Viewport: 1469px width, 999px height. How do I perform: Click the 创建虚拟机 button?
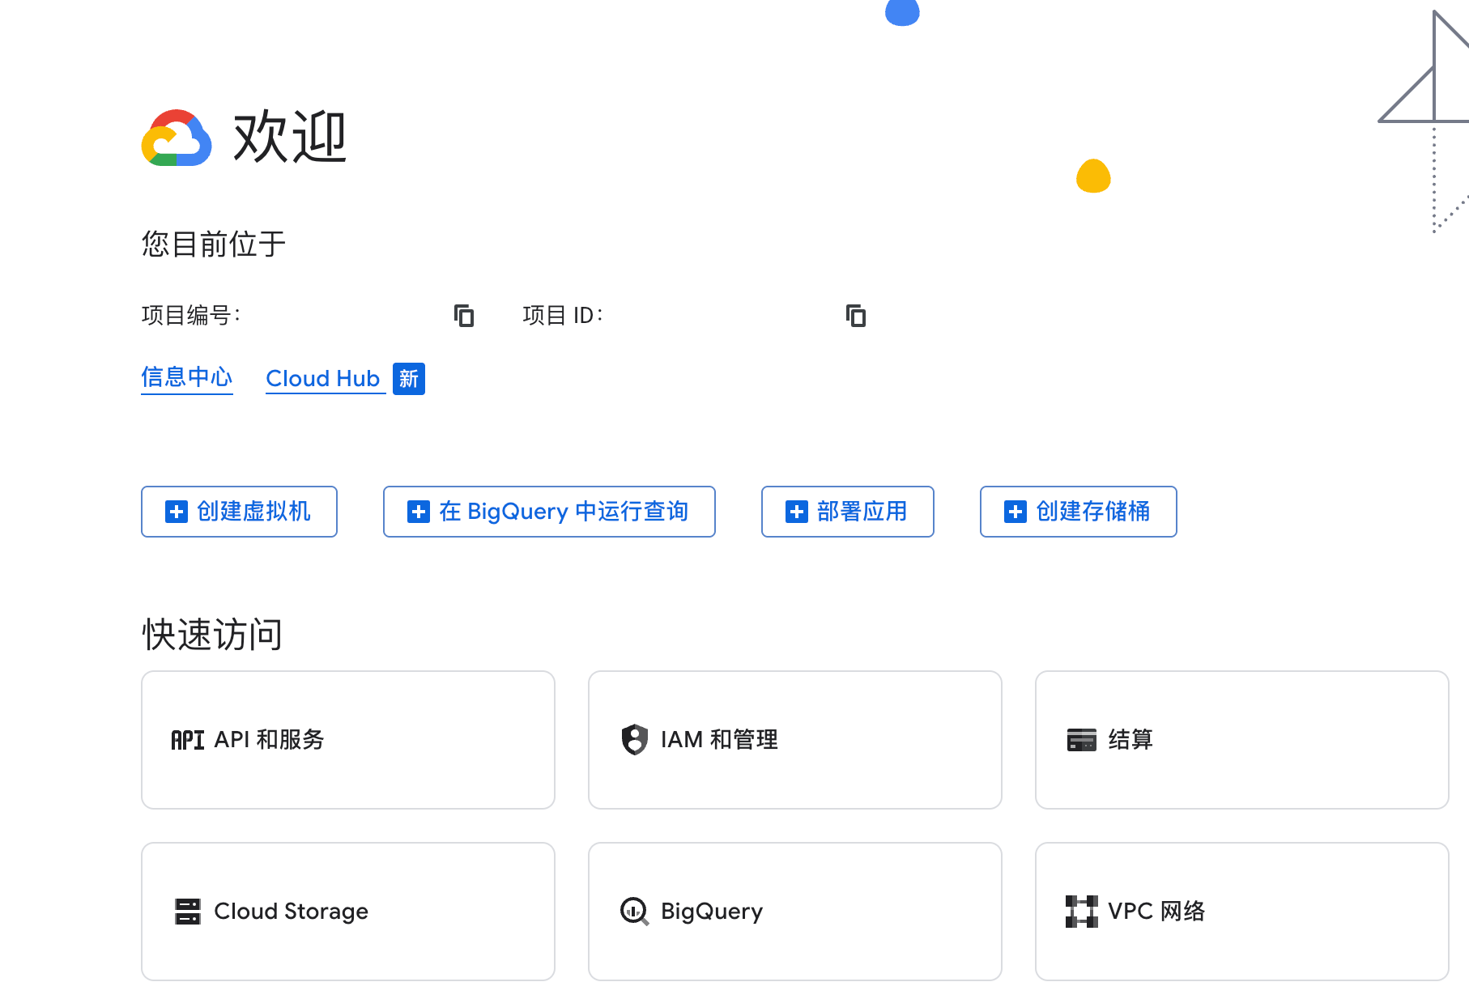(x=239, y=512)
